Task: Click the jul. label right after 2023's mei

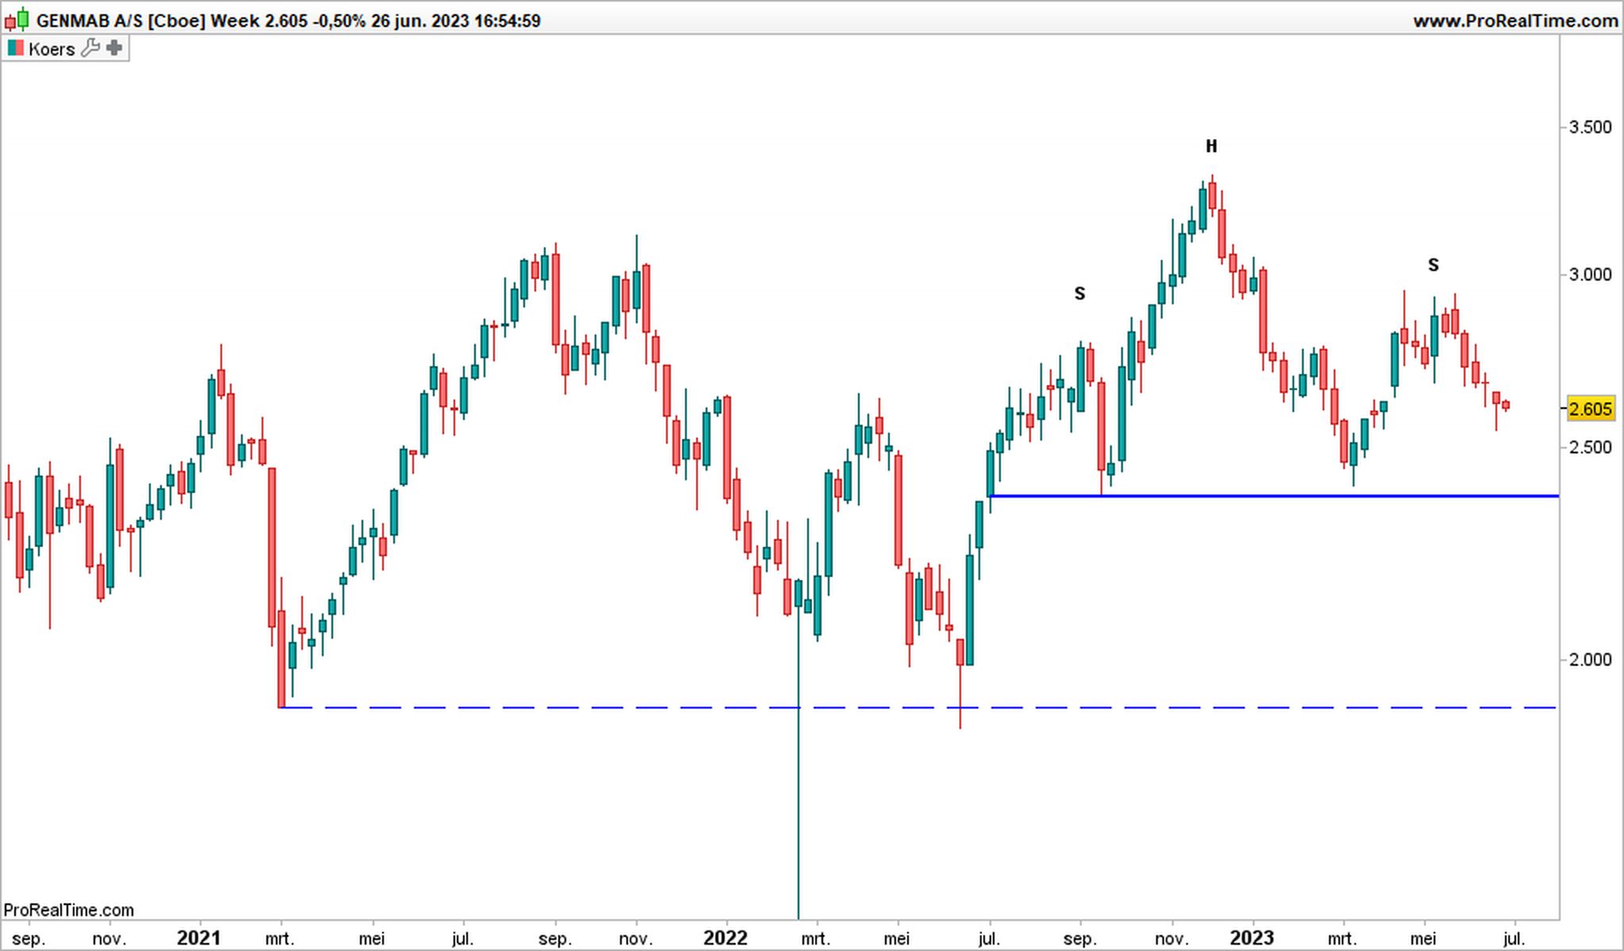Action: click(x=1514, y=939)
